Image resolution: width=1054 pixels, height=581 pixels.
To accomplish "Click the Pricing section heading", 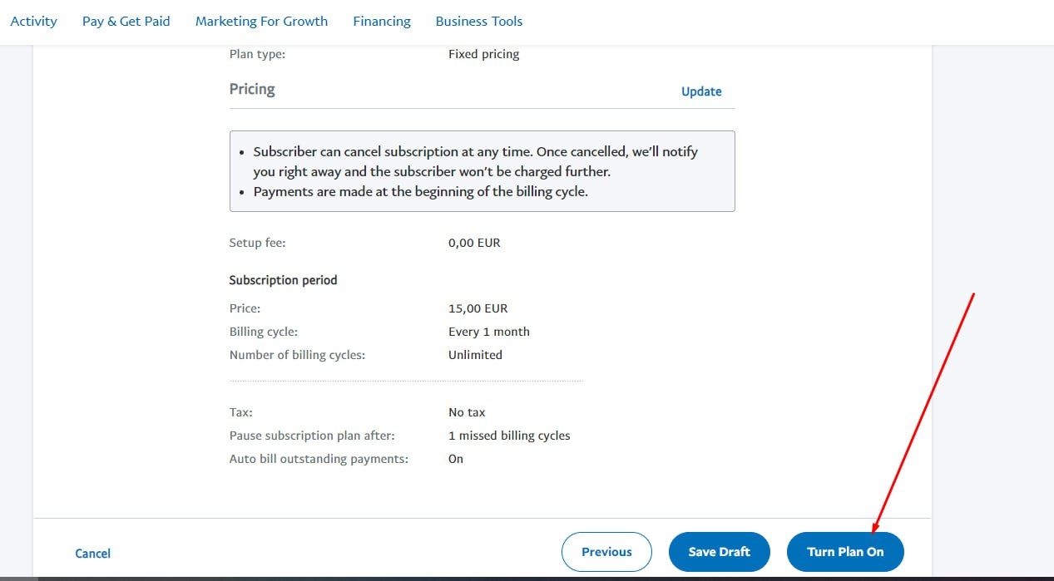I will click(252, 89).
